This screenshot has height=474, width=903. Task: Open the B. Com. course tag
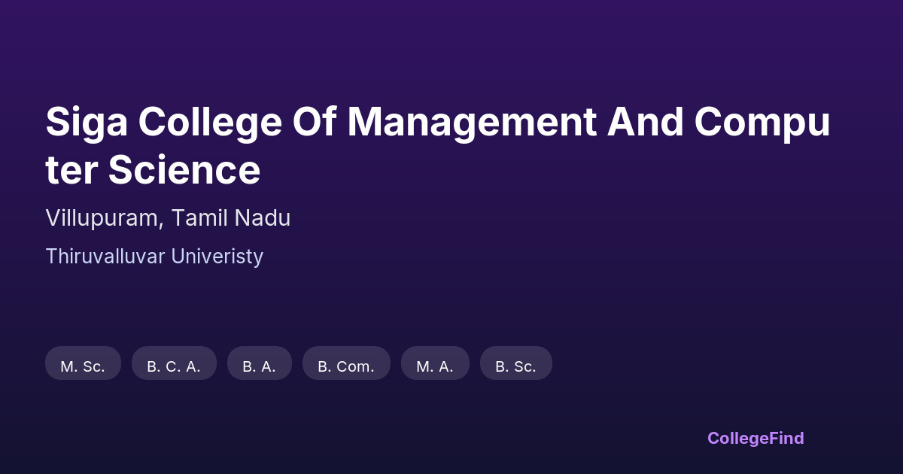pyautogui.click(x=346, y=366)
